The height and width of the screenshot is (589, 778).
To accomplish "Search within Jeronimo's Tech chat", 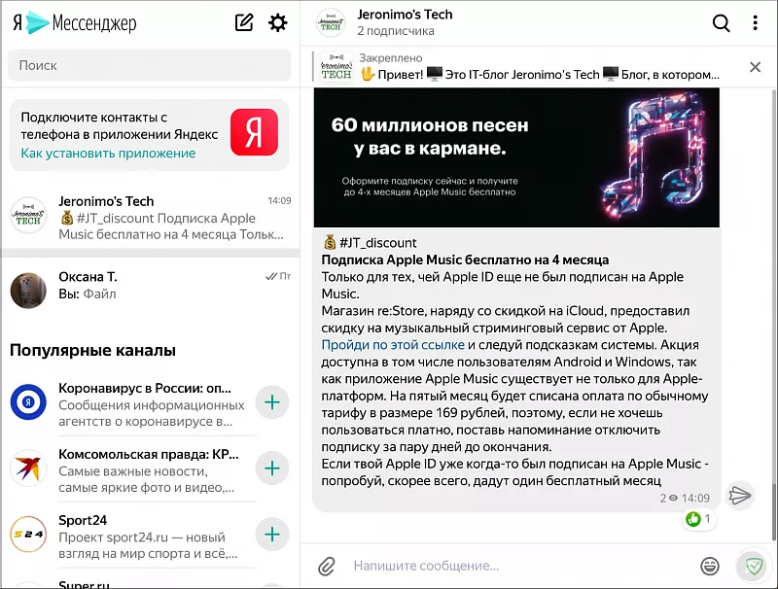I will pos(721,22).
